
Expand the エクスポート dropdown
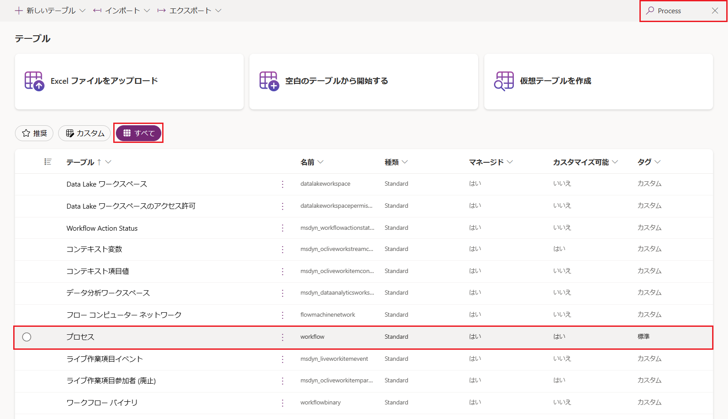[218, 11]
